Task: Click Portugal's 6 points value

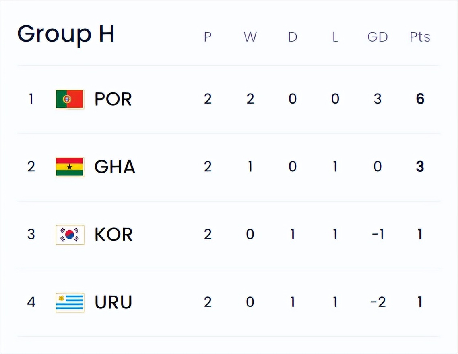Action: [420, 99]
